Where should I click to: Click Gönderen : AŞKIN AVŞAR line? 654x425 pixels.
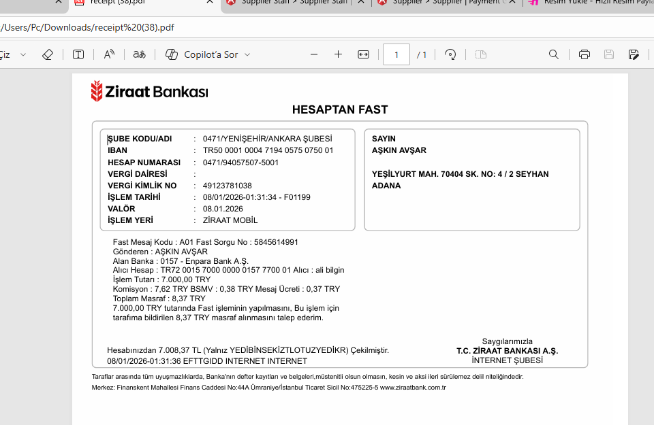pyautogui.click(x=160, y=252)
